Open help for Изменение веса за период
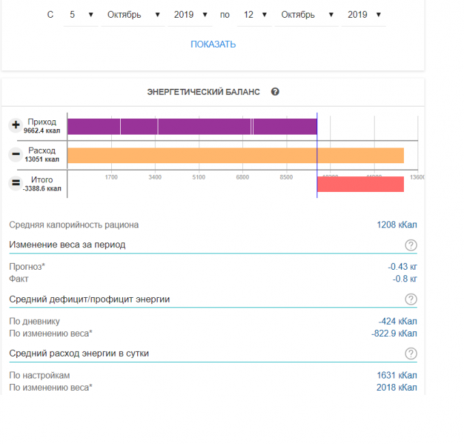Viewport: 464px width, 444px height. coord(410,245)
